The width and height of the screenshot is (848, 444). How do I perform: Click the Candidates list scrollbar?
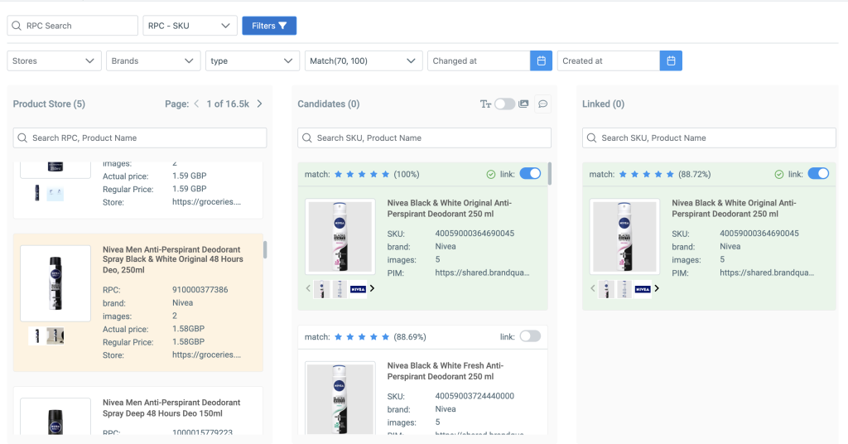(x=550, y=174)
